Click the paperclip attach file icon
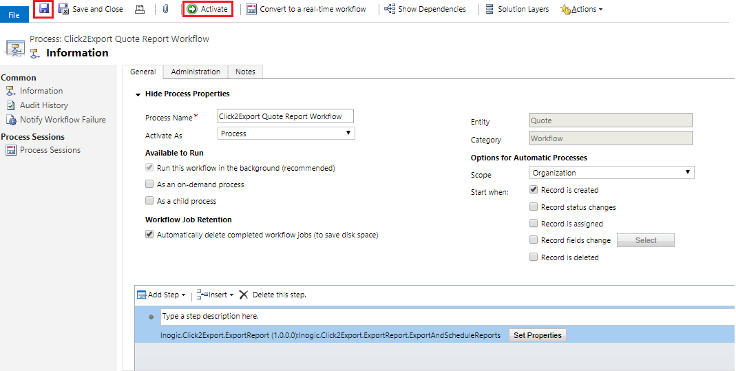The width and height of the screenshot is (736, 371). pyautogui.click(x=166, y=9)
